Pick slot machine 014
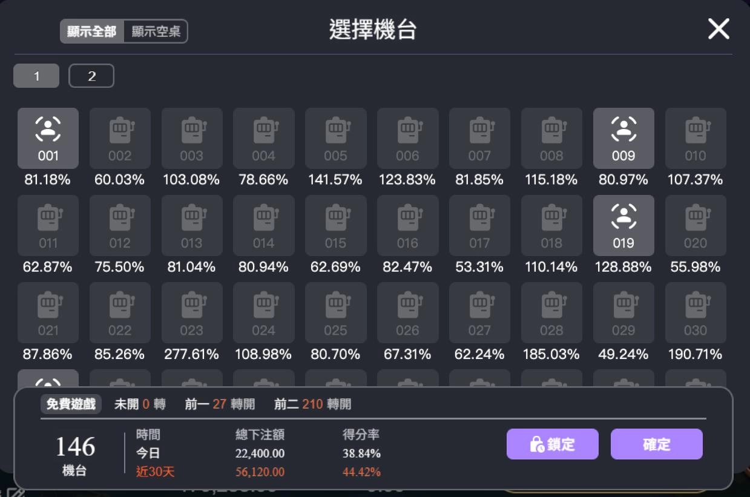Image resolution: width=750 pixels, height=497 pixels. 264,225
